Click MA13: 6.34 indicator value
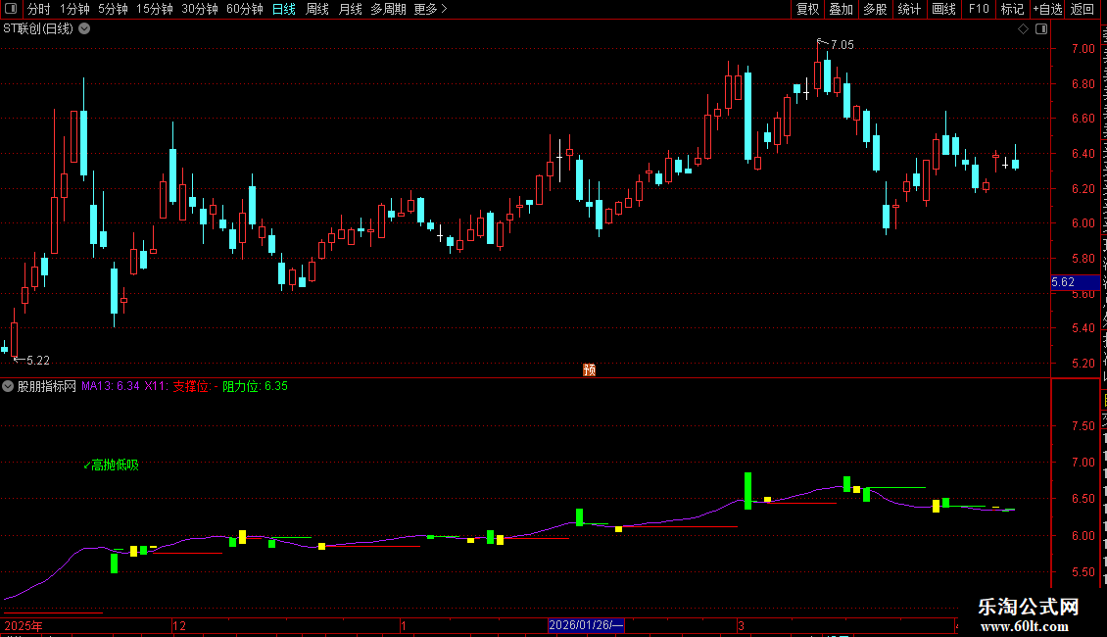 110,386
